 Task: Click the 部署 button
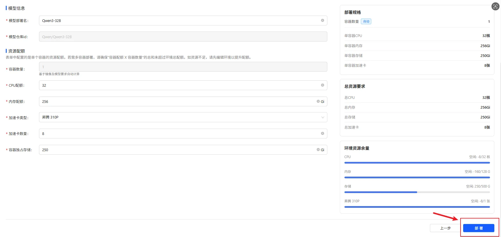click(x=478, y=228)
